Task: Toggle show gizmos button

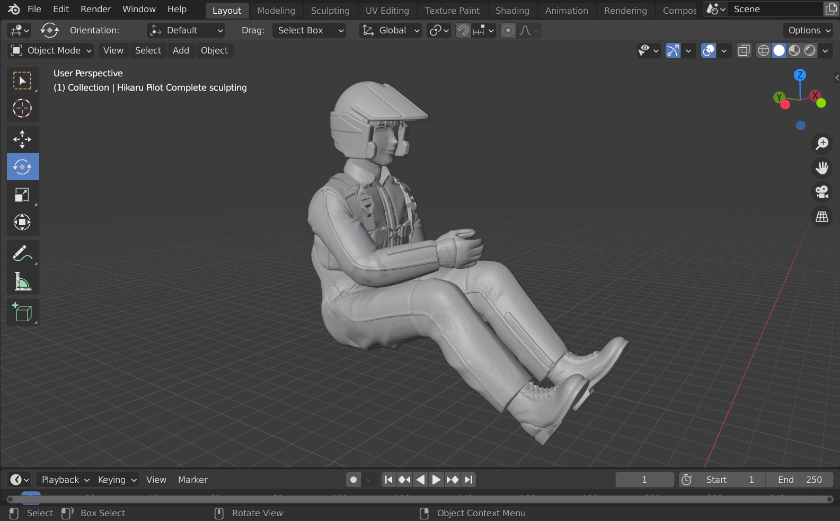Action: (673, 50)
